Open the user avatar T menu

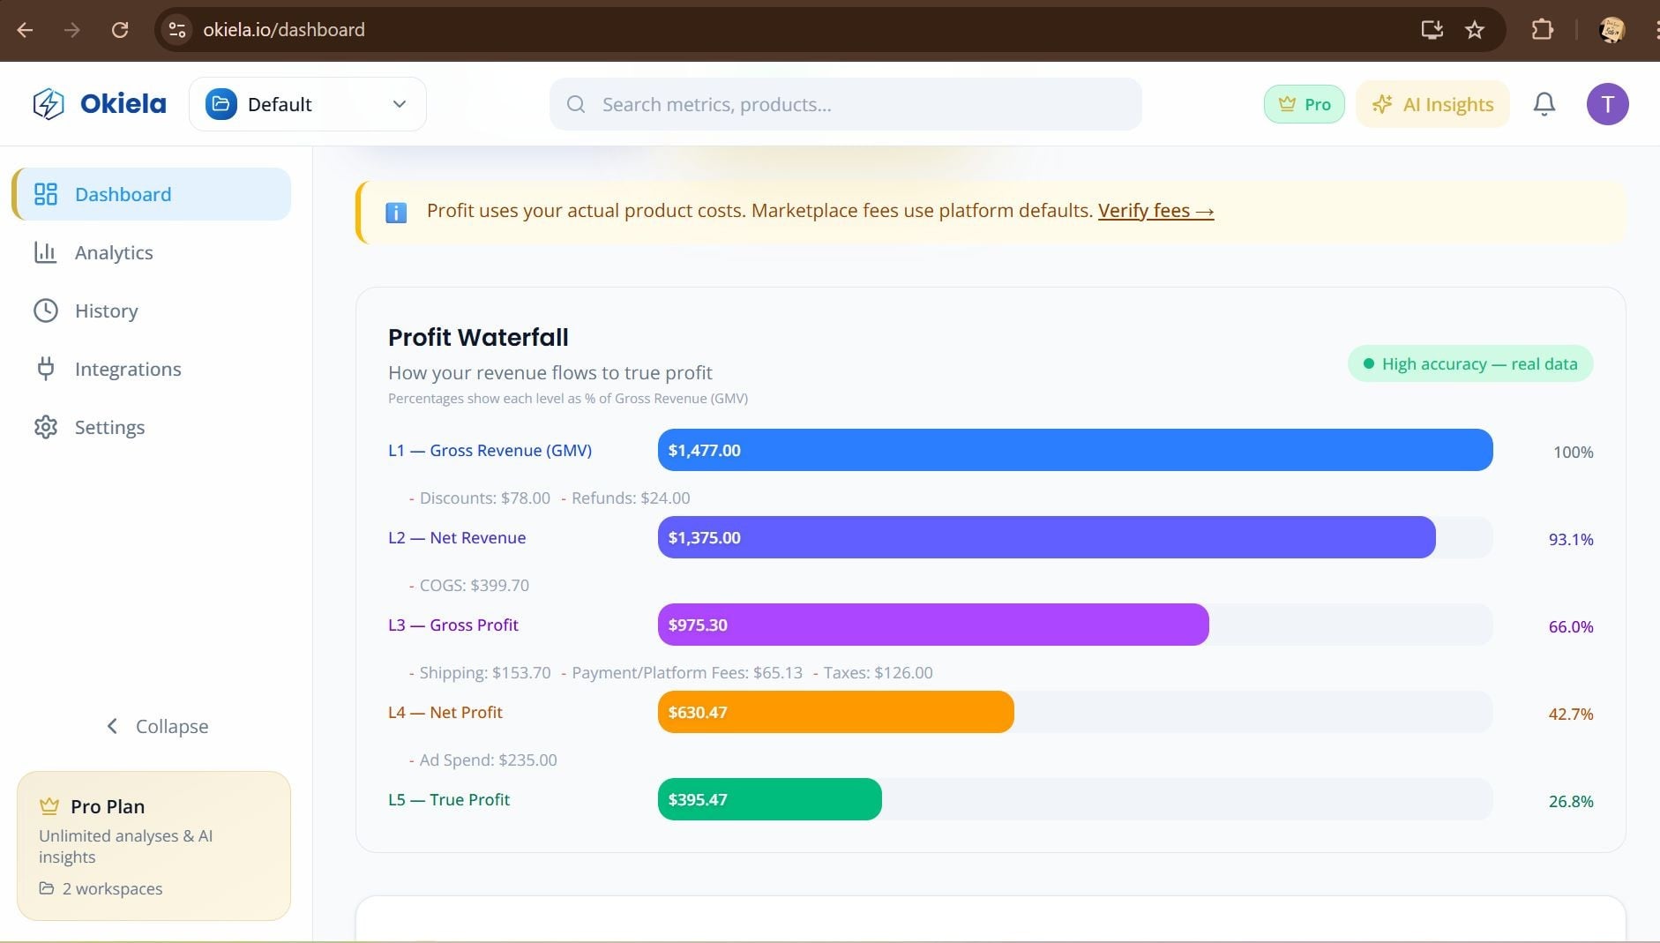pyautogui.click(x=1607, y=104)
